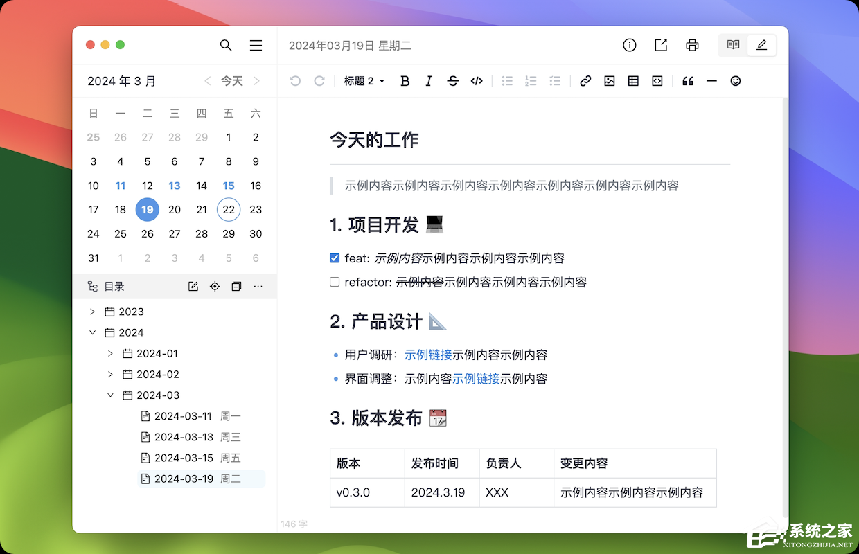Click the 今天 button in calendar
The height and width of the screenshot is (554, 859).
pyautogui.click(x=232, y=81)
